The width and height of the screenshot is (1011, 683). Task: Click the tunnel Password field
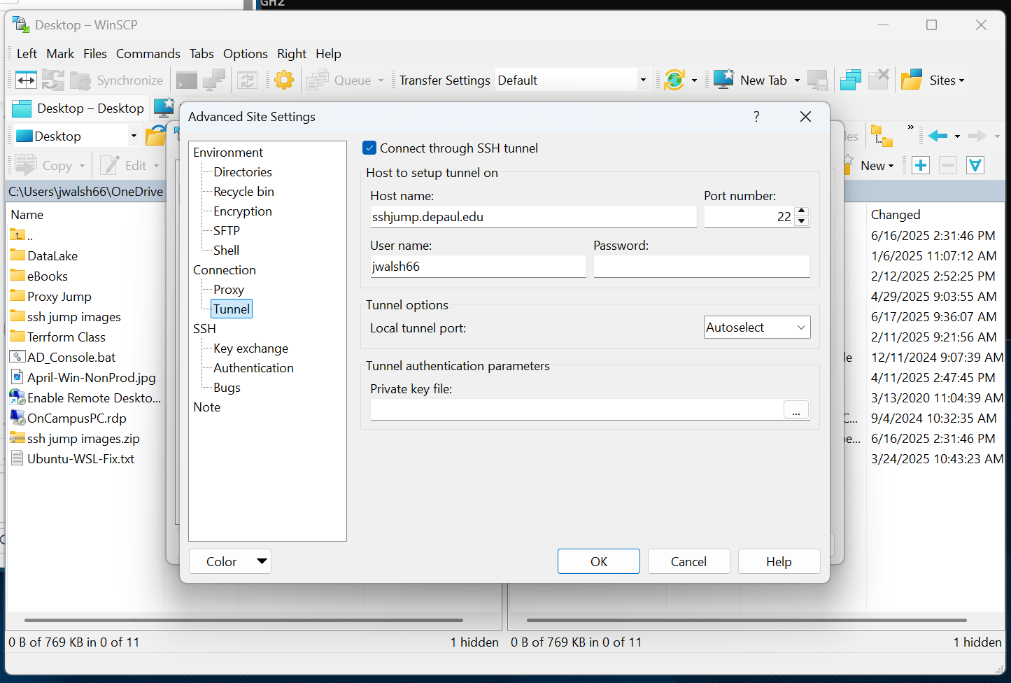tap(701, 267)
